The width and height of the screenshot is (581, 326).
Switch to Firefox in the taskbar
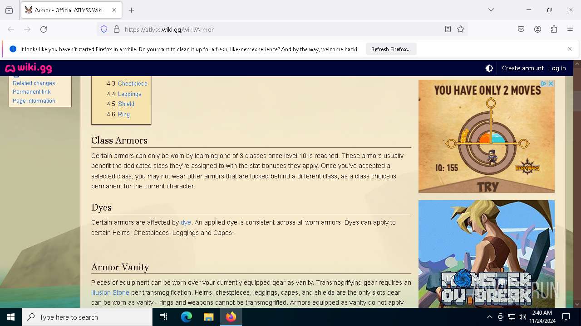pyautogui.click(x=231, y=317)
